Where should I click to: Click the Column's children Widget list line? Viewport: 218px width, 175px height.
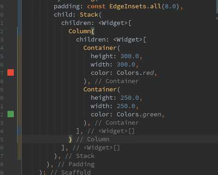click(111, 40)
